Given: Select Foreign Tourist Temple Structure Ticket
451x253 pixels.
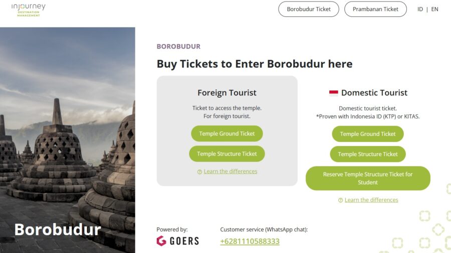Looking at the screenshot, I should [227, 154].
